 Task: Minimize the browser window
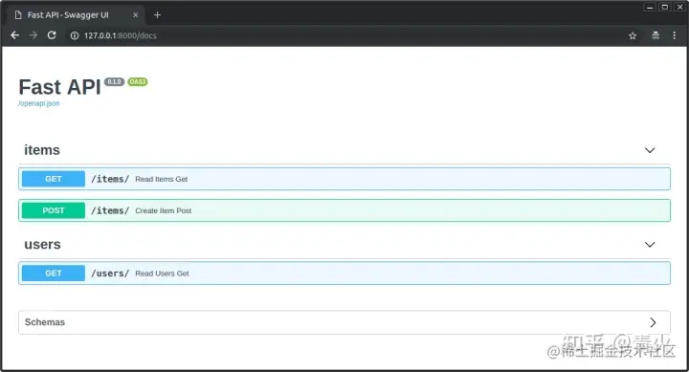coord(650,7)
